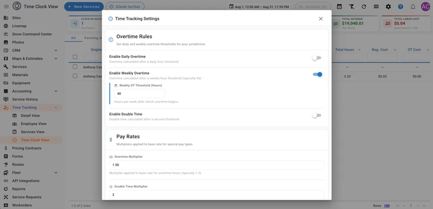
Task: Click the New Services button
Action: click(x=84, y=6)
